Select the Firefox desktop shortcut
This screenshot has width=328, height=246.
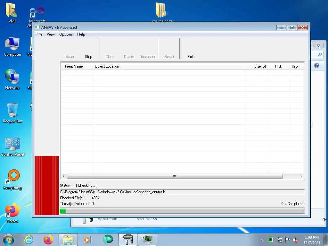click(x=12, y=213)
